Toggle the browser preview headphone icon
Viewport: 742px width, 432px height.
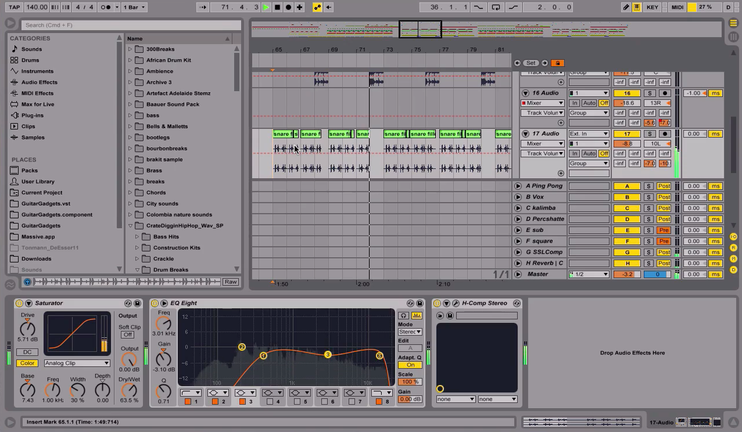tap(27, 282)
